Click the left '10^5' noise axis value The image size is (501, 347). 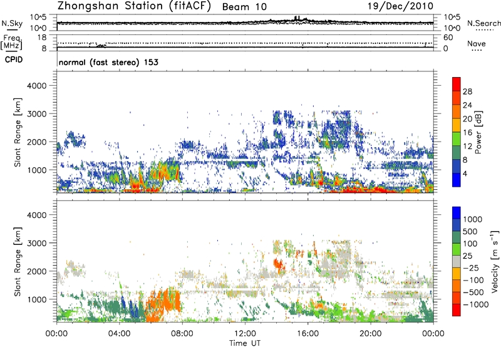click(38, 18)
